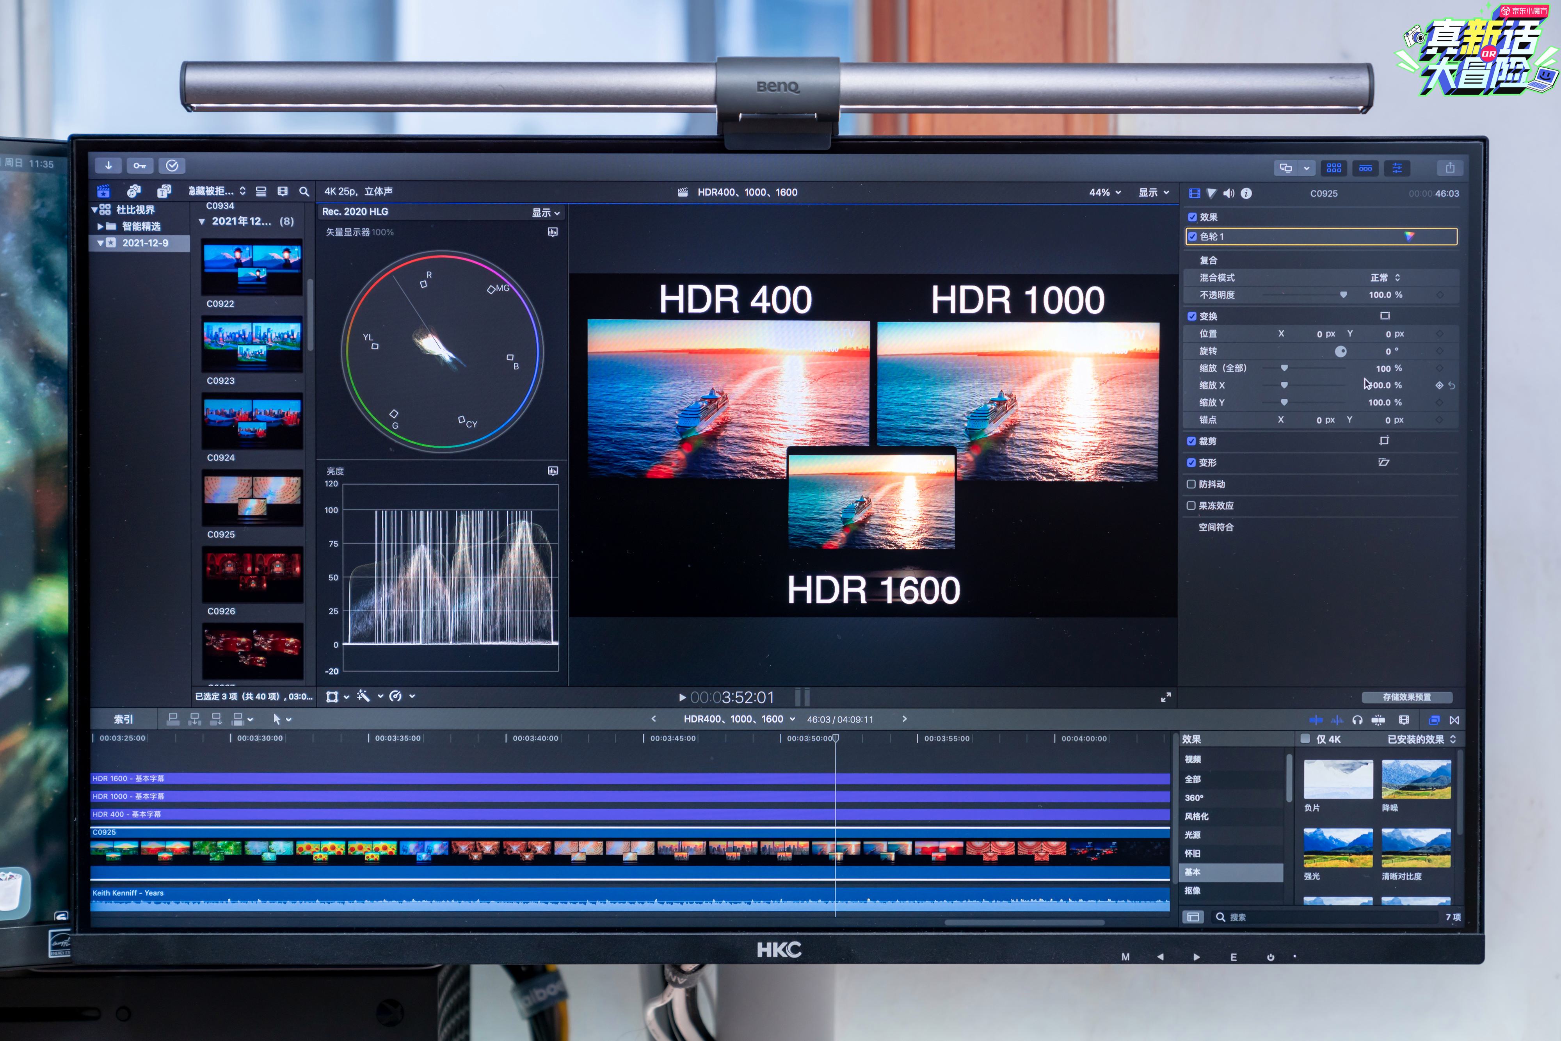Open the viewer 显示 display dropdown

point(1154,192)
